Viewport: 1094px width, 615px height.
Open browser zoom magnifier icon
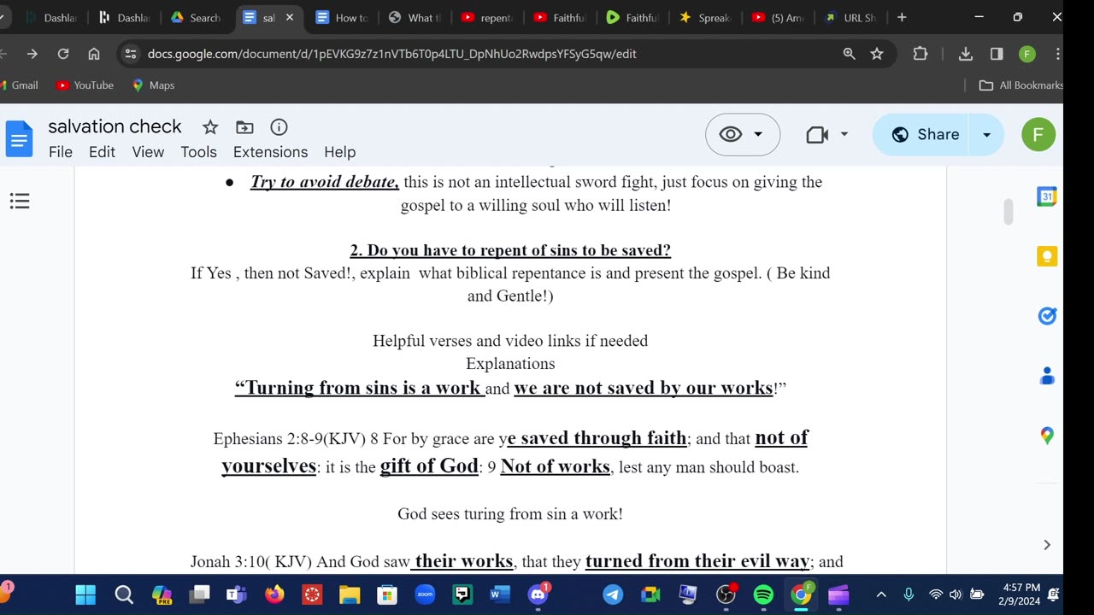coord(849,54)
